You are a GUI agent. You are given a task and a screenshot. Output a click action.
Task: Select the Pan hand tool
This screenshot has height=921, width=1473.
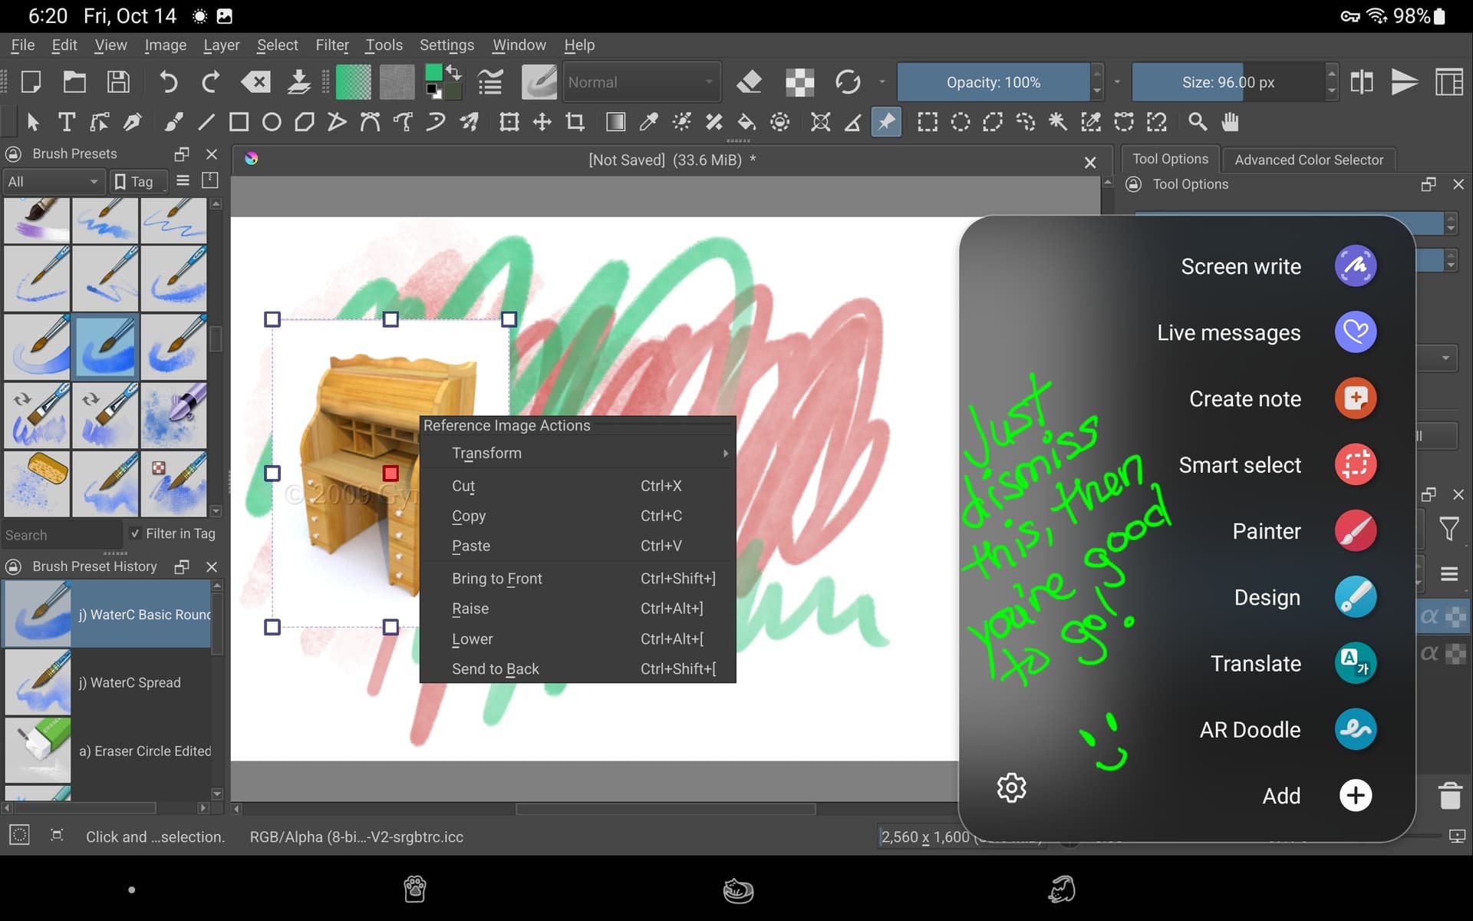point(1231,122)
